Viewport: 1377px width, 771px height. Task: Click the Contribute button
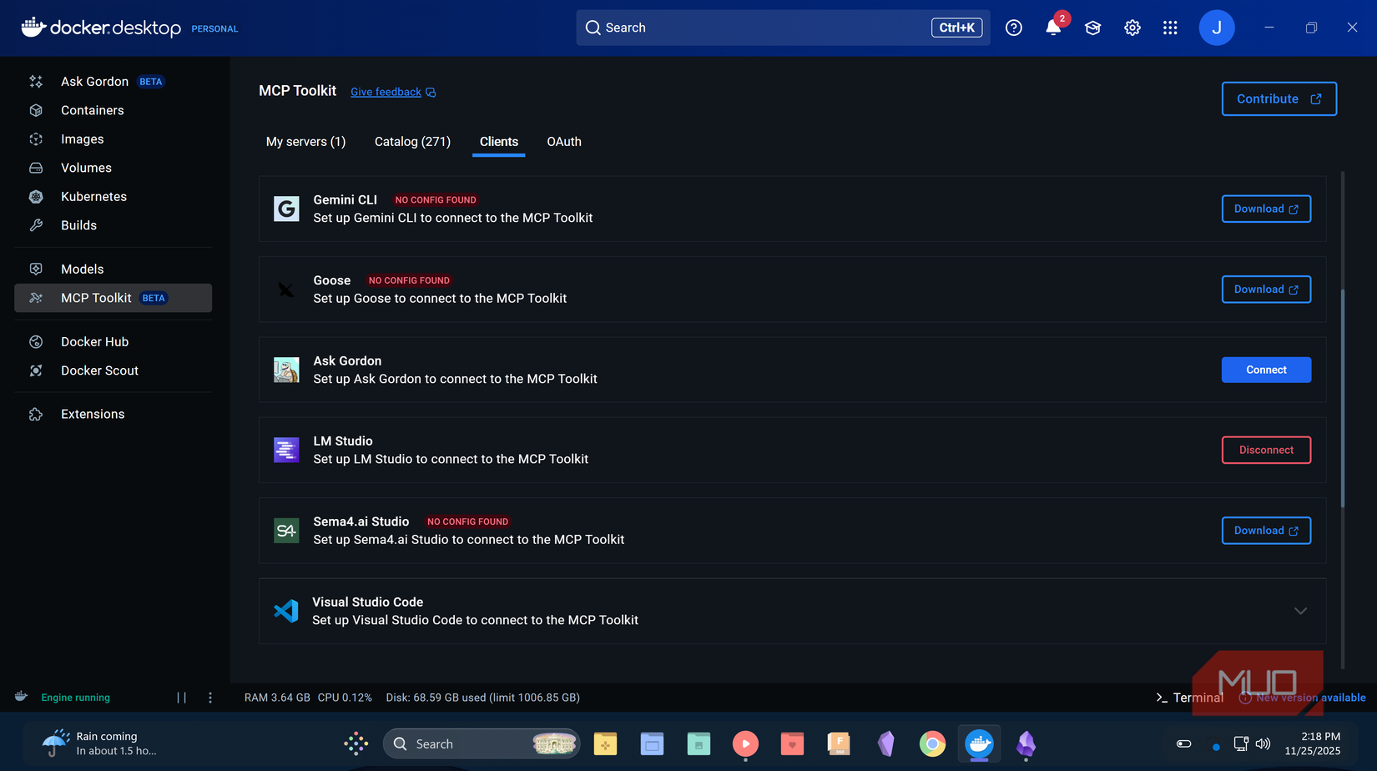tap(1279, 98)
